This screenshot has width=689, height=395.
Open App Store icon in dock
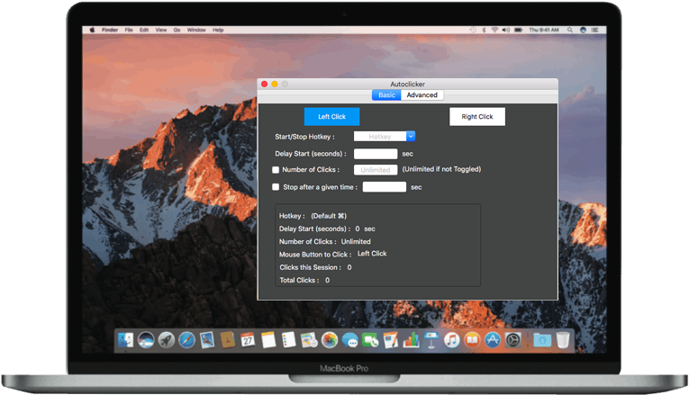tap(493, 340)
